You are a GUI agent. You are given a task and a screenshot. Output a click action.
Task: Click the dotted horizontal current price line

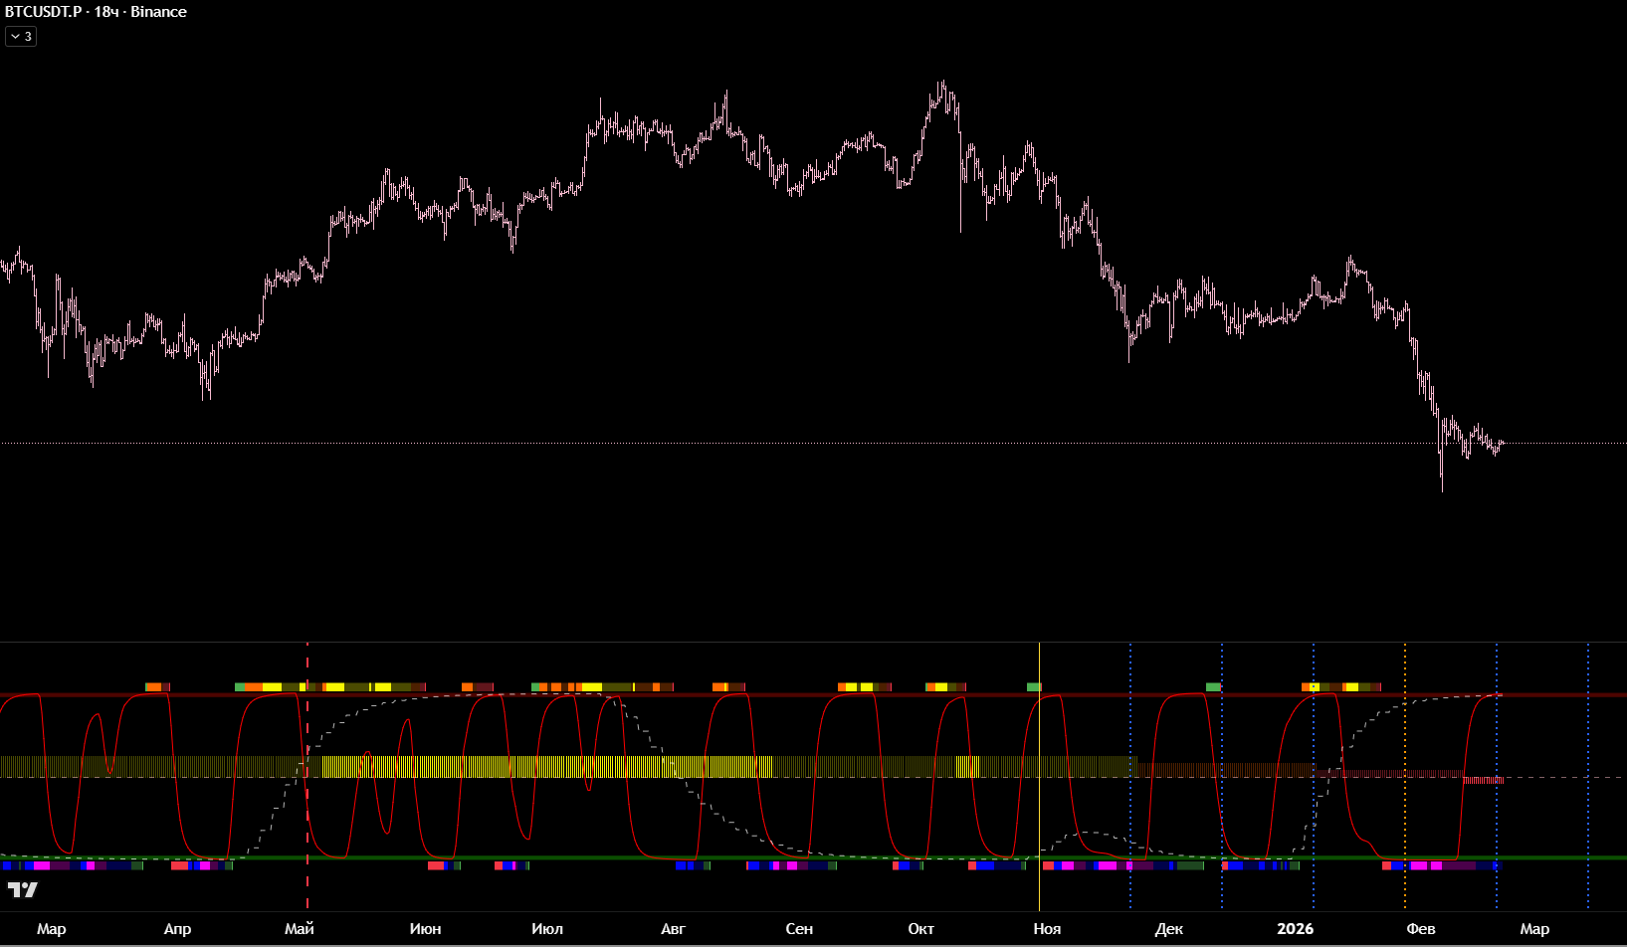click(796, 443)
